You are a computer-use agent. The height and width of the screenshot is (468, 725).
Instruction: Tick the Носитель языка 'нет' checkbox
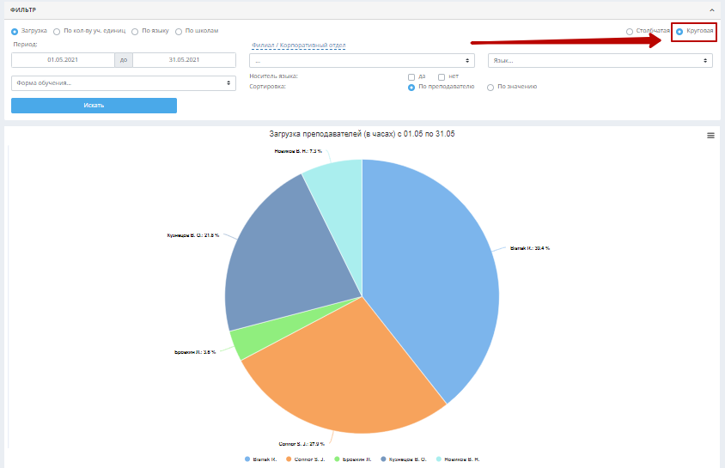click(x=442, y=77)
